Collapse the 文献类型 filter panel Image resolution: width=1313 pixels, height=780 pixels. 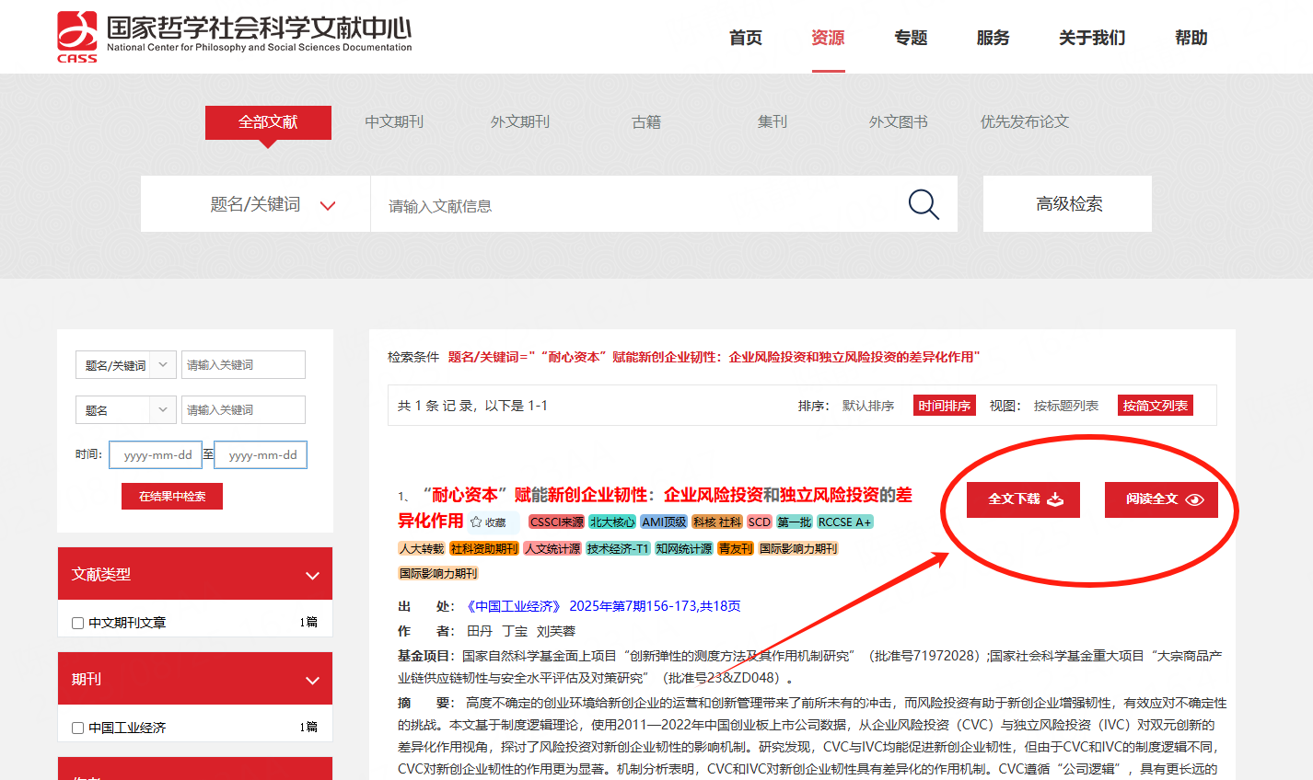point(312,575)
